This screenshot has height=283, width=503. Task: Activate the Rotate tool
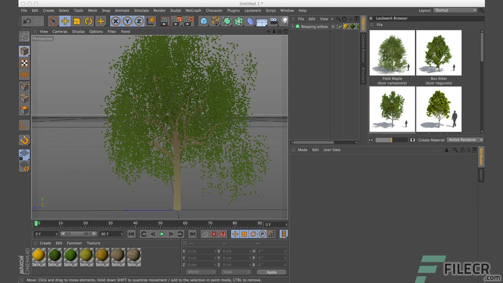pos(89,21)
